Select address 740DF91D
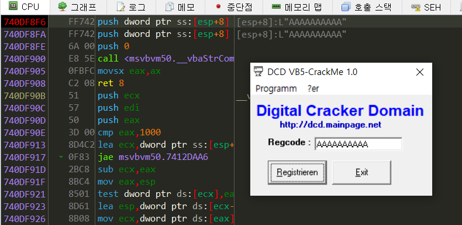The height and width of the screenshot is (225, 462). click(25, 169)
